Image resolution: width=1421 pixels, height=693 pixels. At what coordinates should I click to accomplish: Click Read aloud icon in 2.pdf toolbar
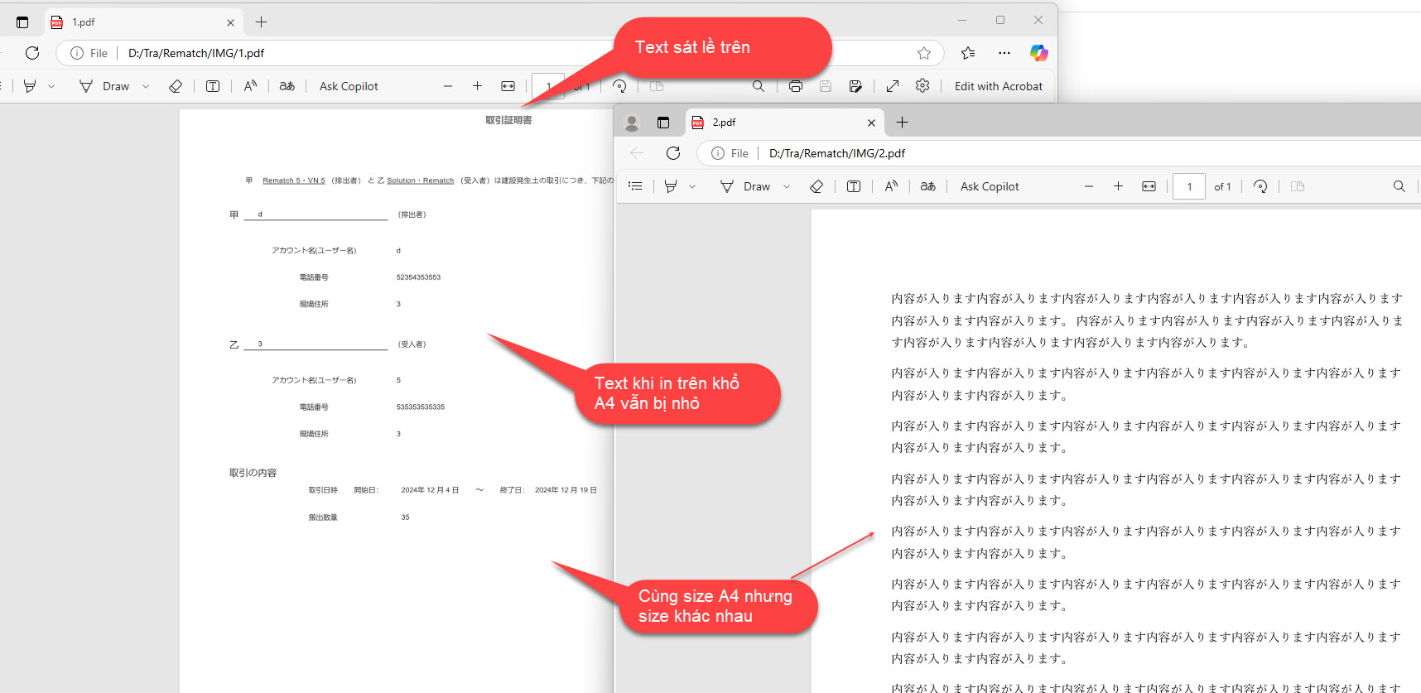tap(891, 187)
